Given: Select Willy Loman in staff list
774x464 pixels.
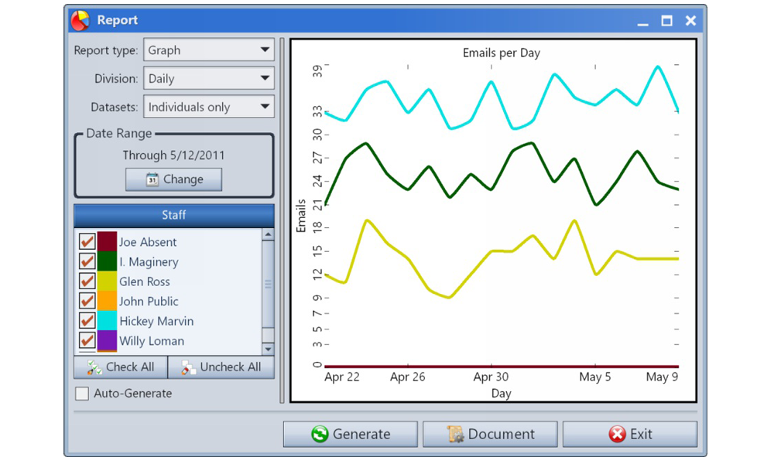Looking at the screenshot, I should point(152,341).
